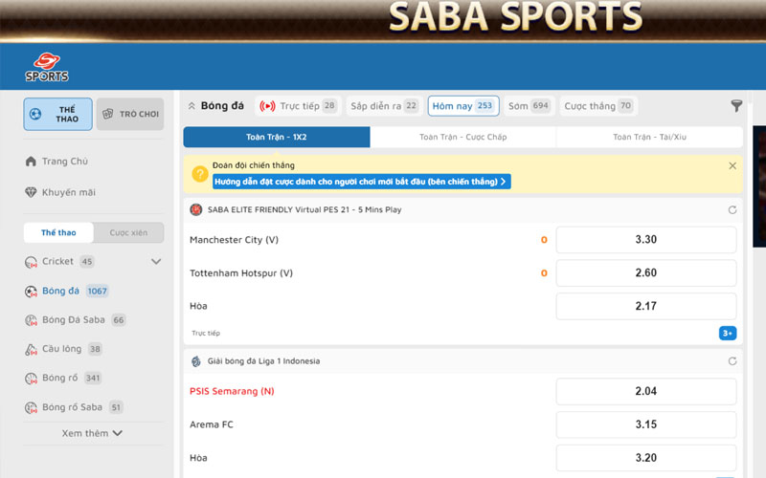Close the yellow guide banner

(x=732, y=165)
